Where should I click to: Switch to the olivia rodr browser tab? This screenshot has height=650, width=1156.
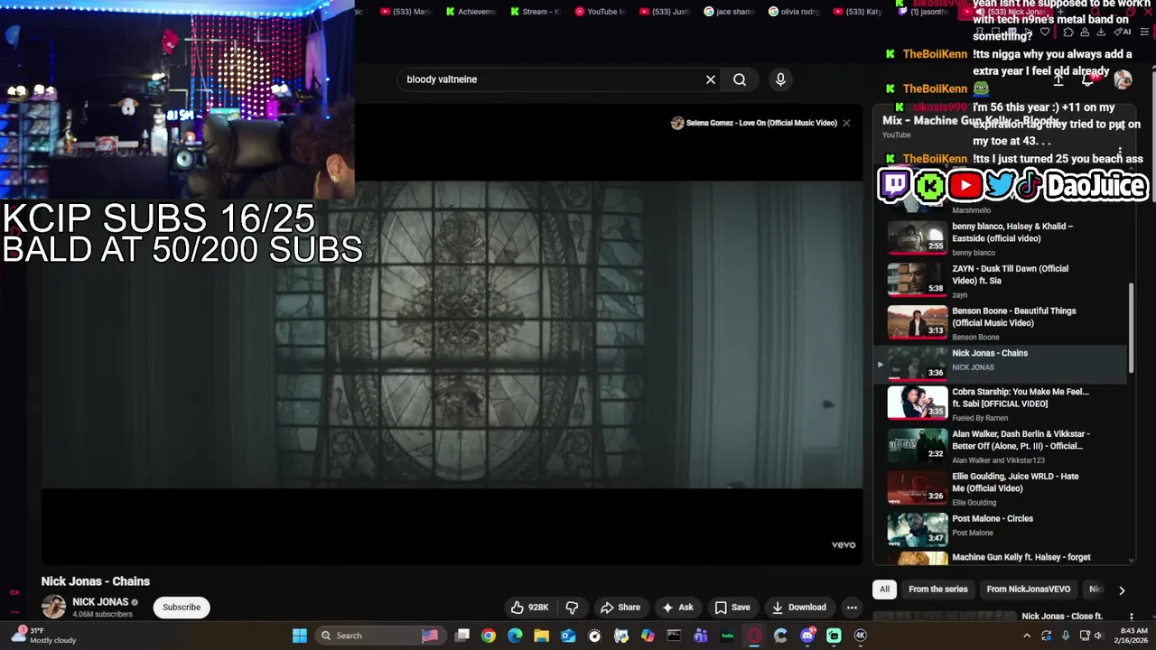pos(795,12)
